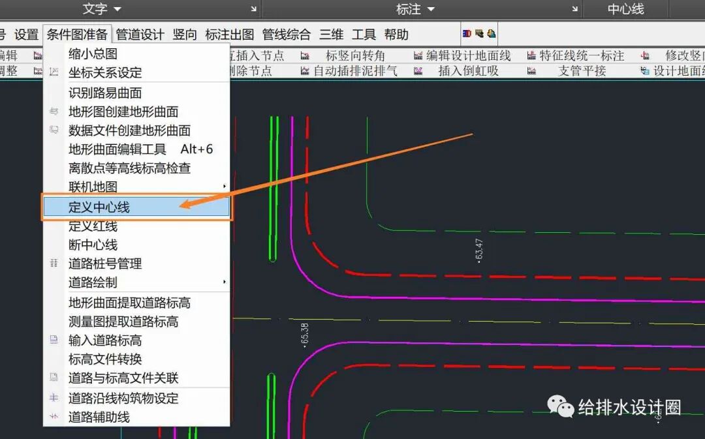The image size is (705, 439).
Task: Click the icon beside 道路桩号管理
Action: click(54, 263)
